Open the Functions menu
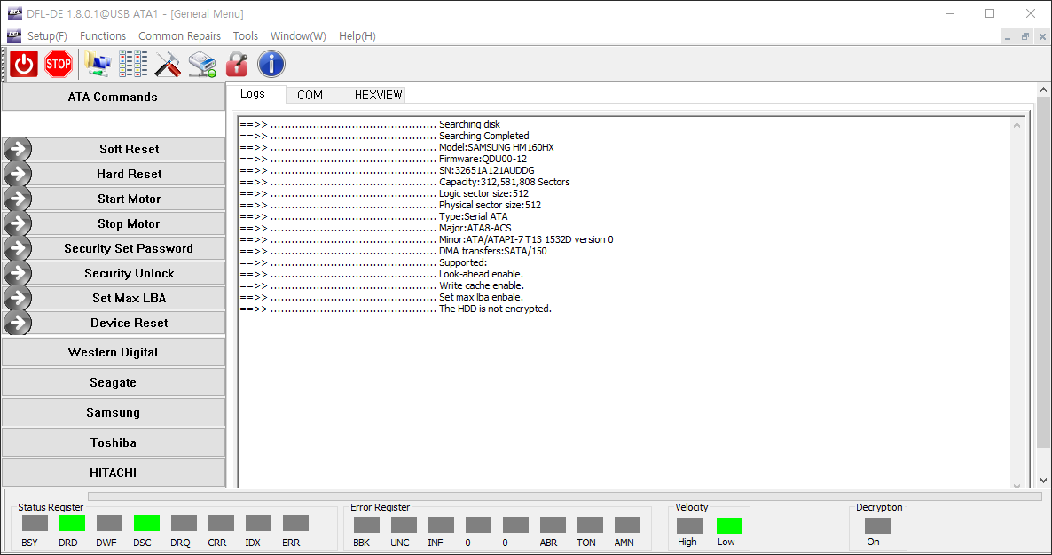This screenshot has height=555, width=1052. [103, 36]
